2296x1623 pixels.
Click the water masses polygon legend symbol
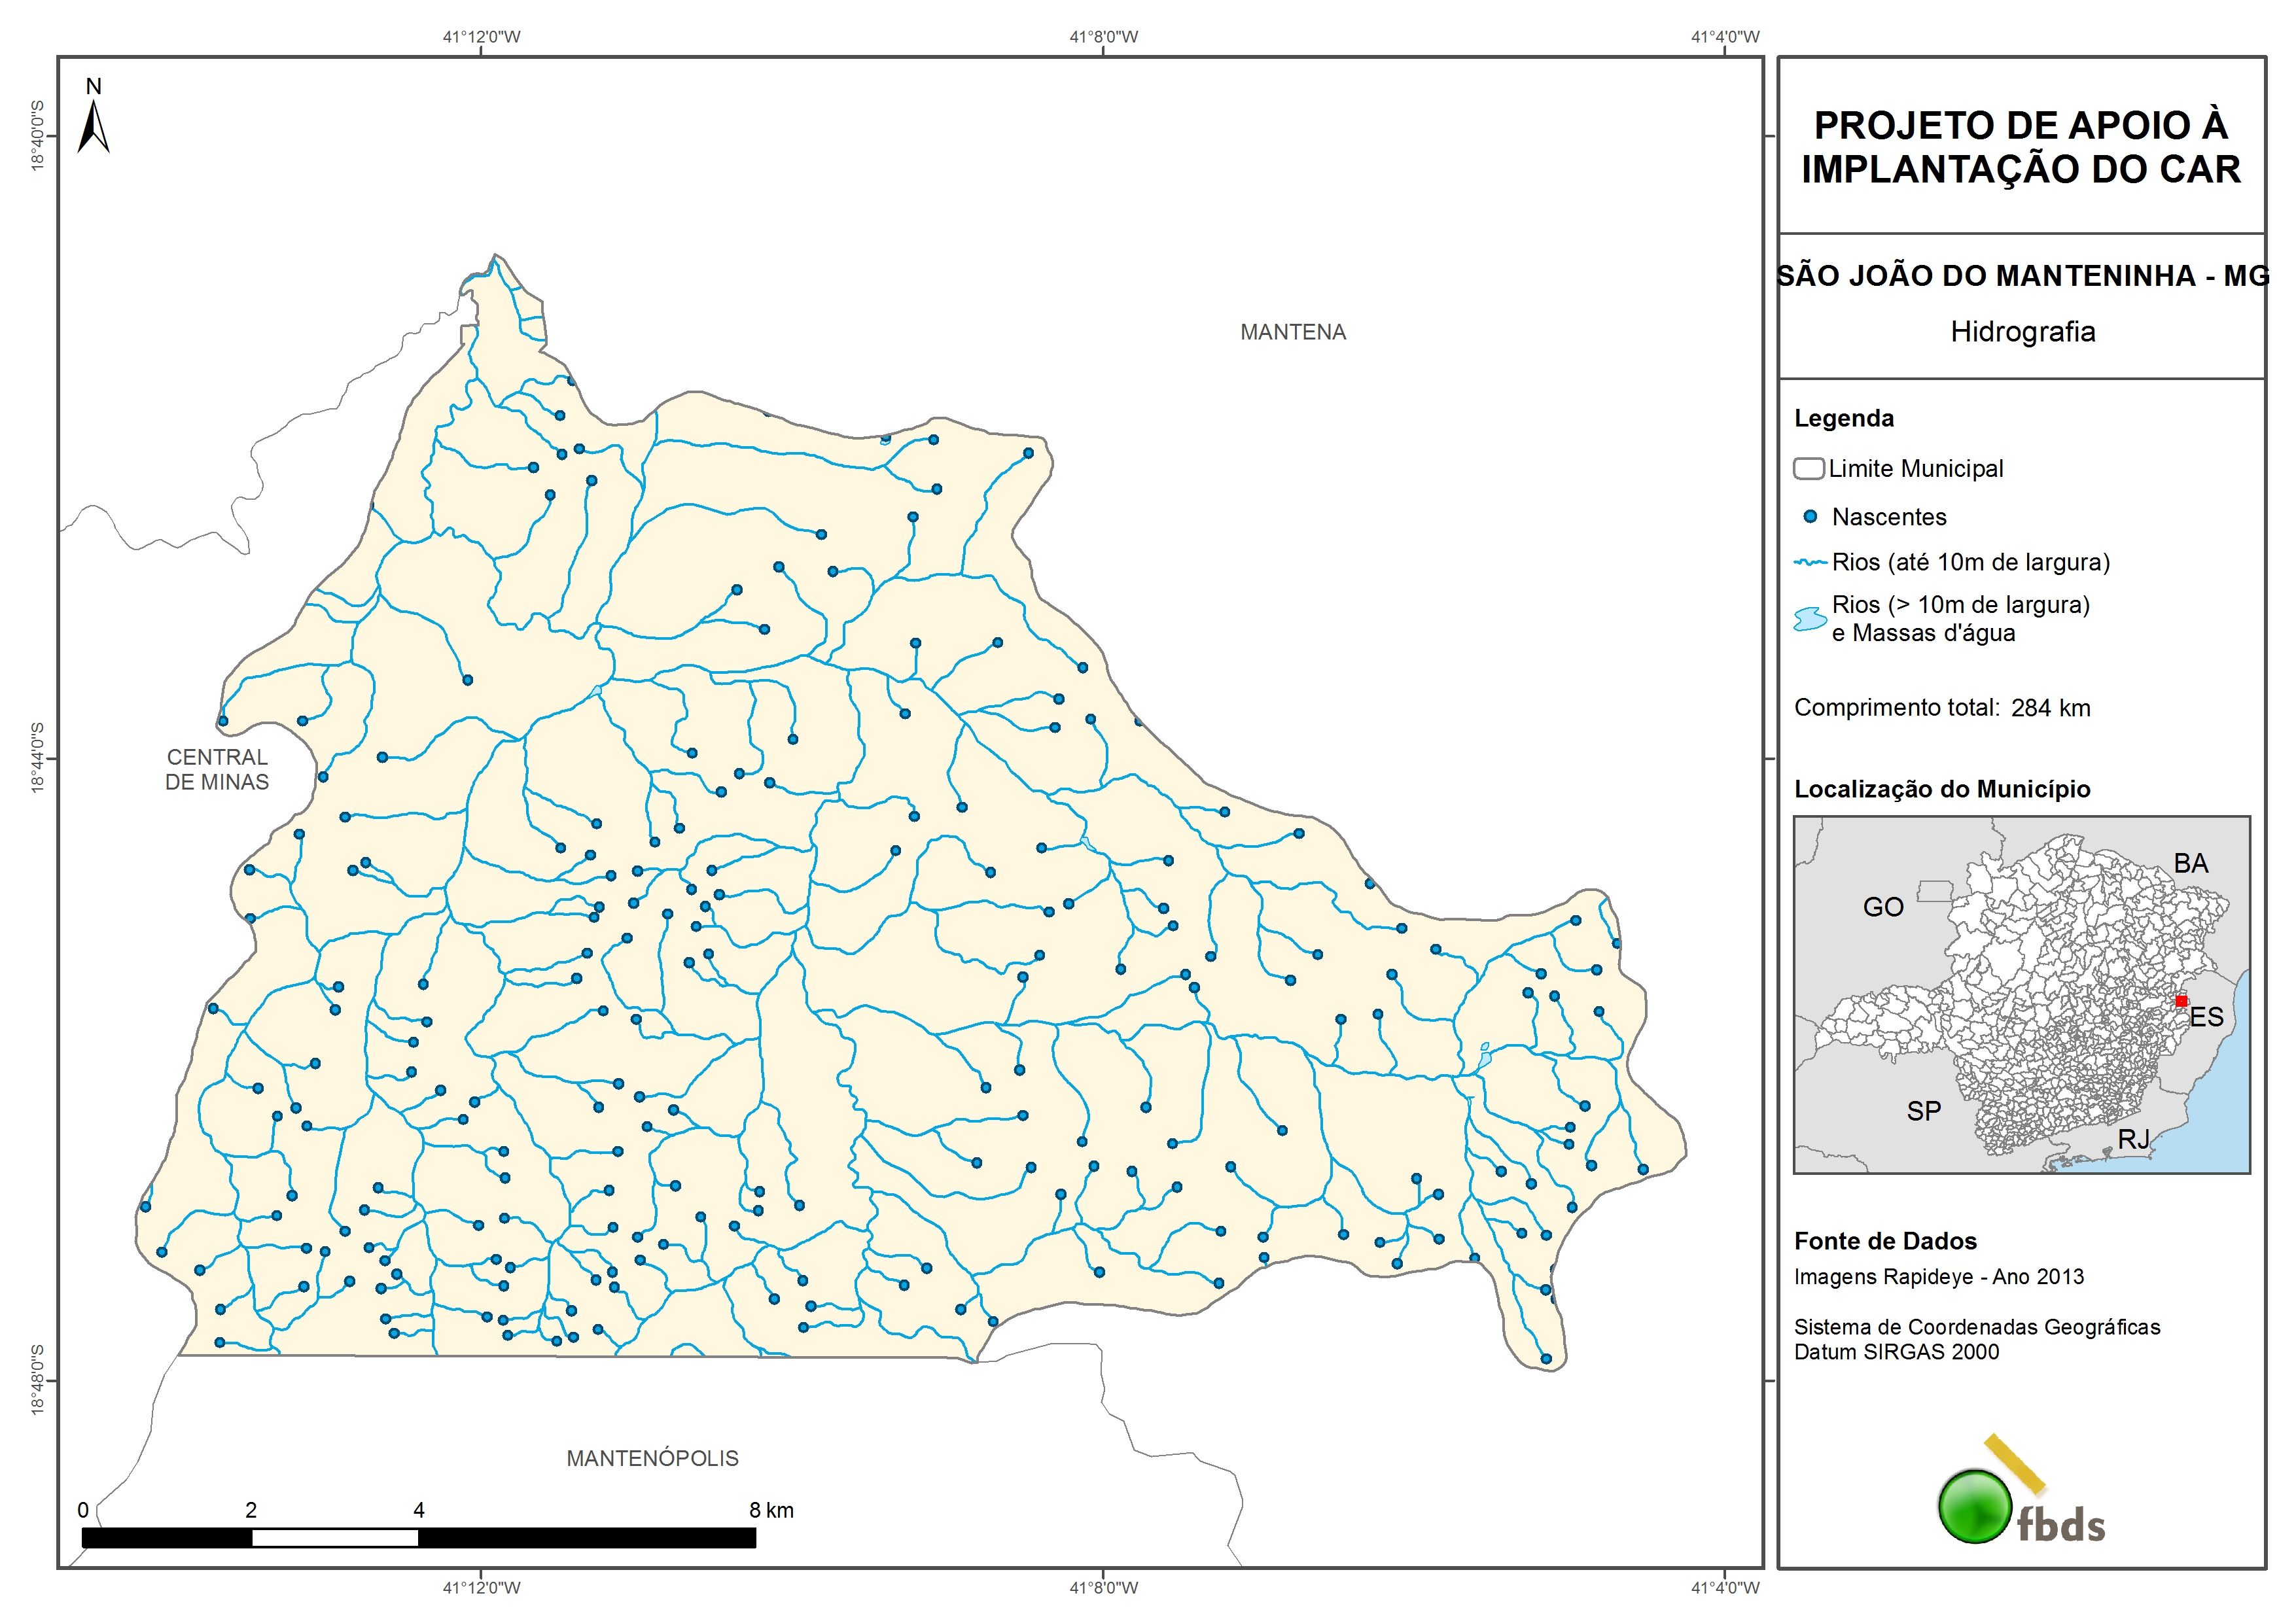pos(1809,619)
